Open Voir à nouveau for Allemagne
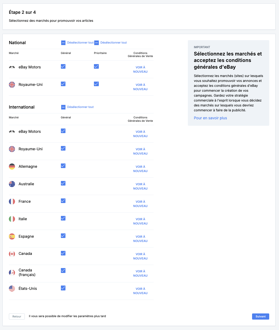279x330 pixels. pyautogui.click(x=140, y=169)
